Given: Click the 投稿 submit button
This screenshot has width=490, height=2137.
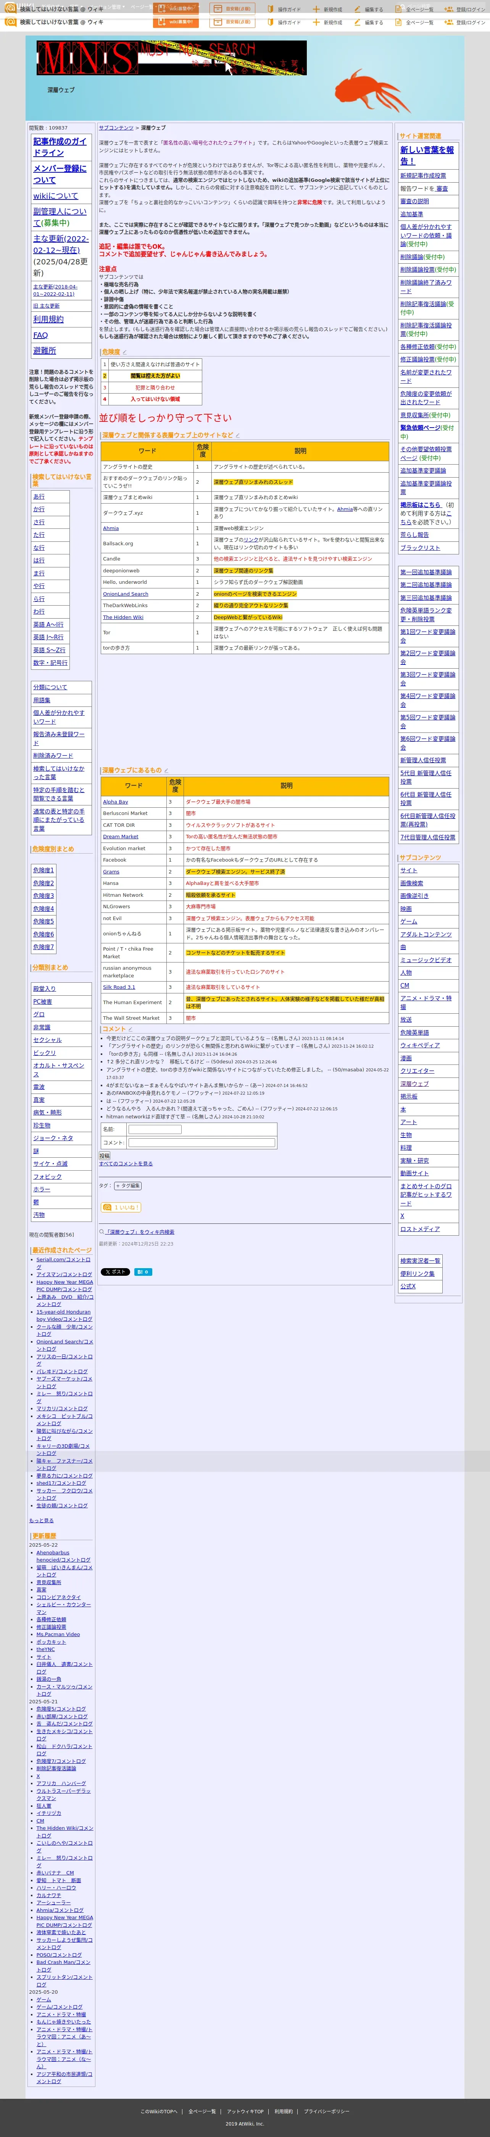Looking at the screenshot, I should click(x=105, y=1155).
